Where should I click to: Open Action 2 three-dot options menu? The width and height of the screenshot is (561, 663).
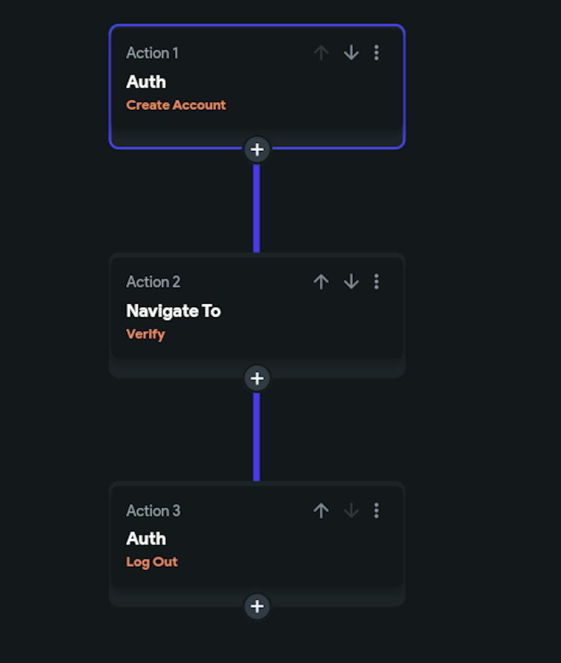[x=376, y=281]
